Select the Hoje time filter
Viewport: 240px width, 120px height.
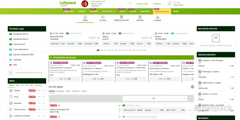(18, 85)
